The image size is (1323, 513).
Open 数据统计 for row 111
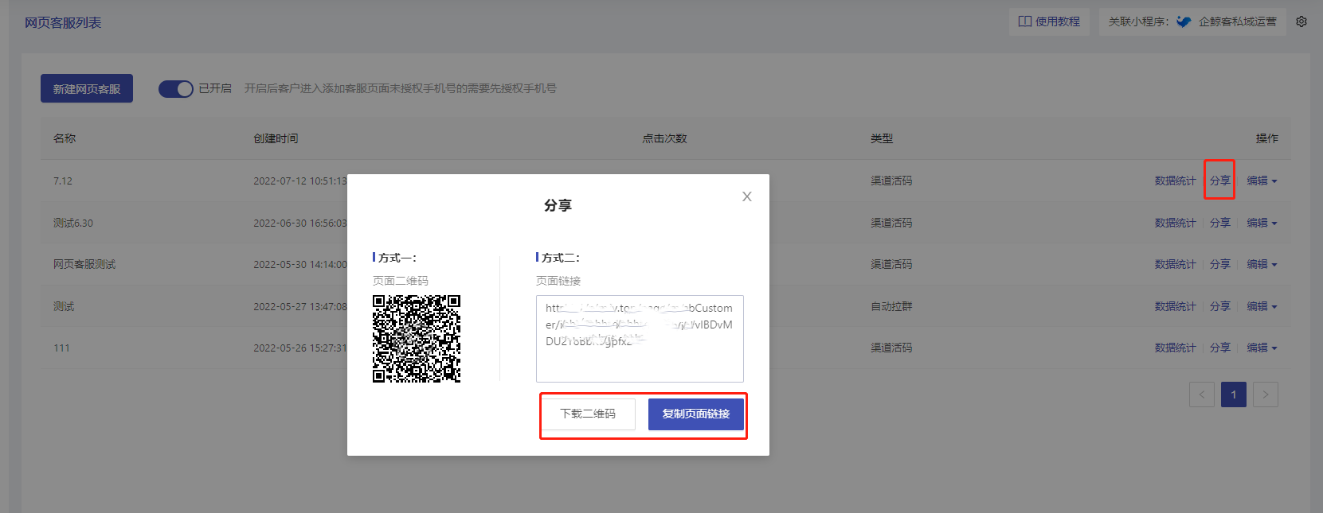click(x=1176, y=348)
